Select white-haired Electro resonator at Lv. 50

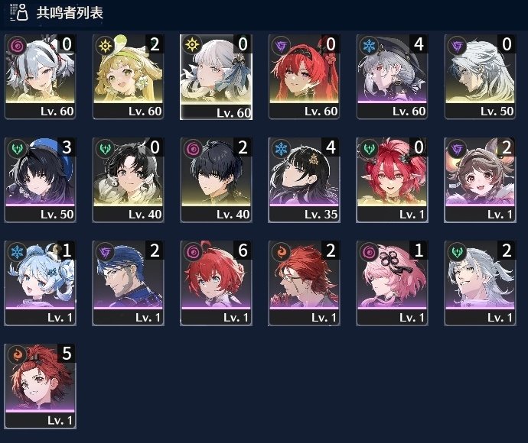click(x=480, y=76)
